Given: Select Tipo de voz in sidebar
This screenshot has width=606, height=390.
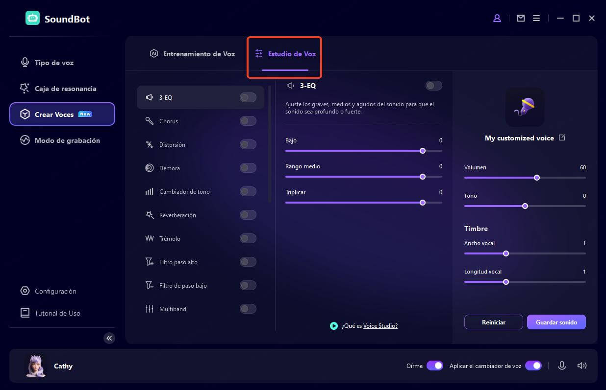Looking at the screenshot, I should (x=54, y=63).
